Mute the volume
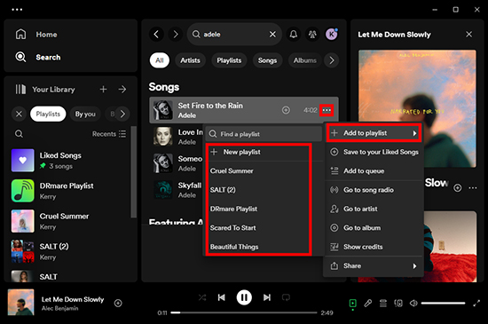 pyautogui.click(x=413, y=304)
